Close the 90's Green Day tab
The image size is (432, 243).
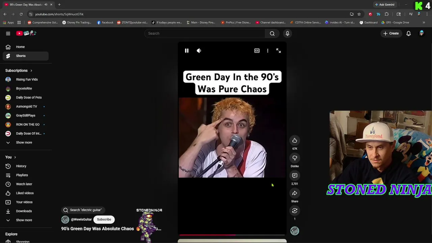point(51,5)
